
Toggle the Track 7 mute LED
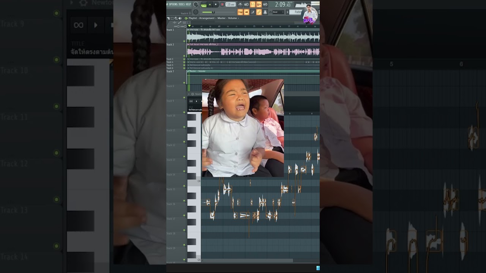[x=184, y=83]
